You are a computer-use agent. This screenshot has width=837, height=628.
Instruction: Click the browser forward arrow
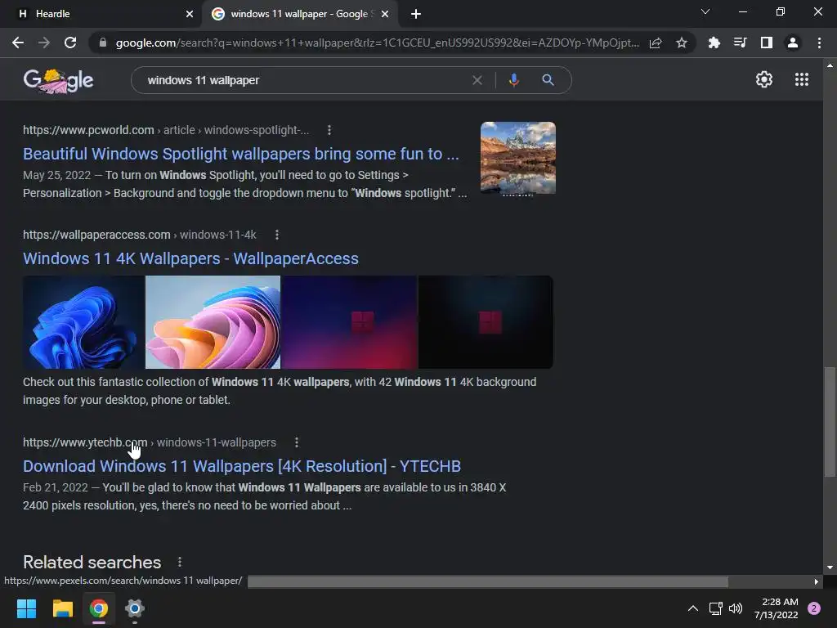(44, 43)
